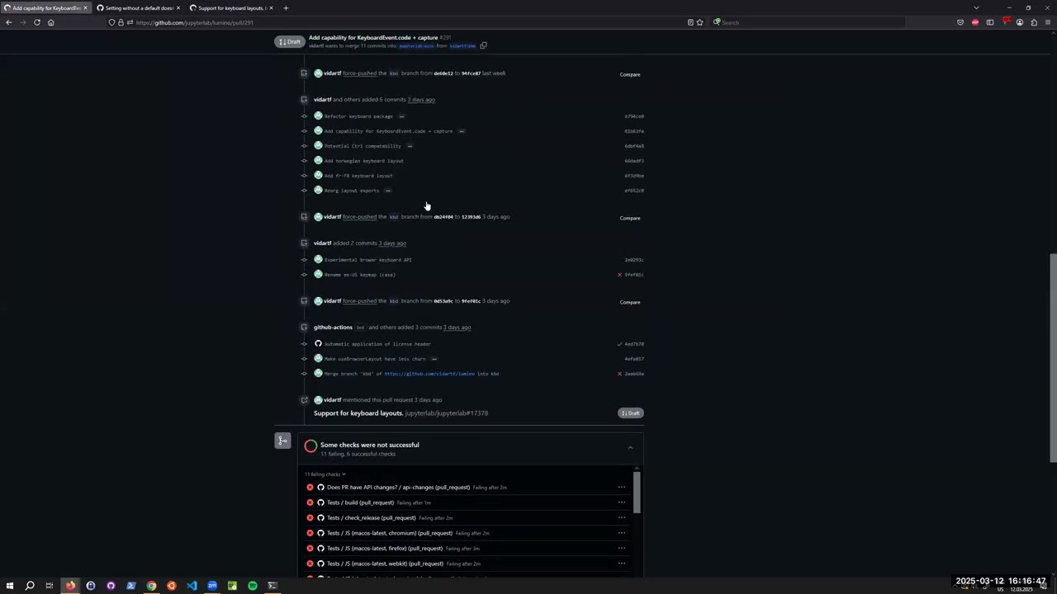Close the 'Setting without a default' tab
1057x594 pixels.
[178, 8]
